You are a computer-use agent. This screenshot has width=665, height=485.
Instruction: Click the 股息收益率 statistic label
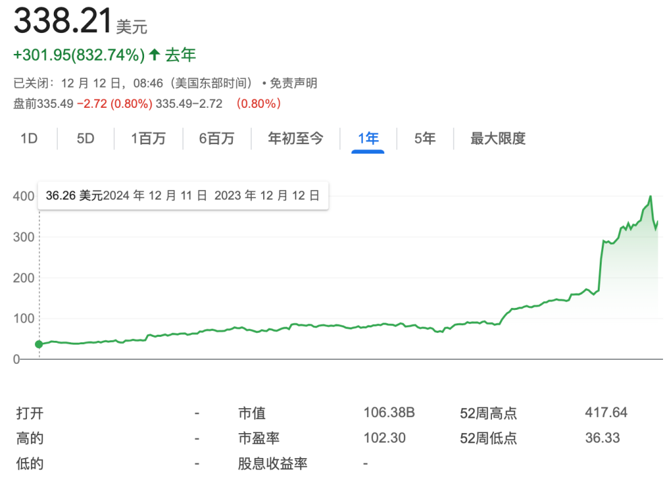tap(272, 464)
